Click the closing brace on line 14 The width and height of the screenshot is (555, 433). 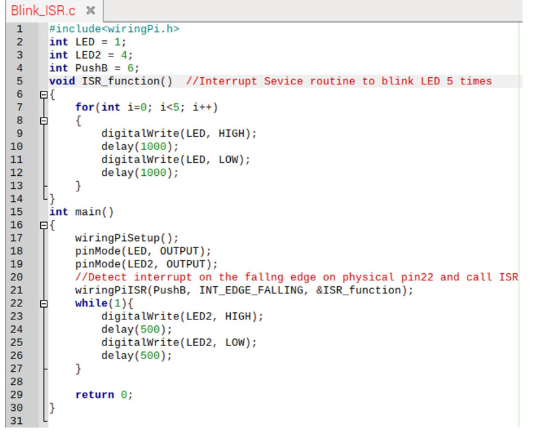click(x=52, y=199)
